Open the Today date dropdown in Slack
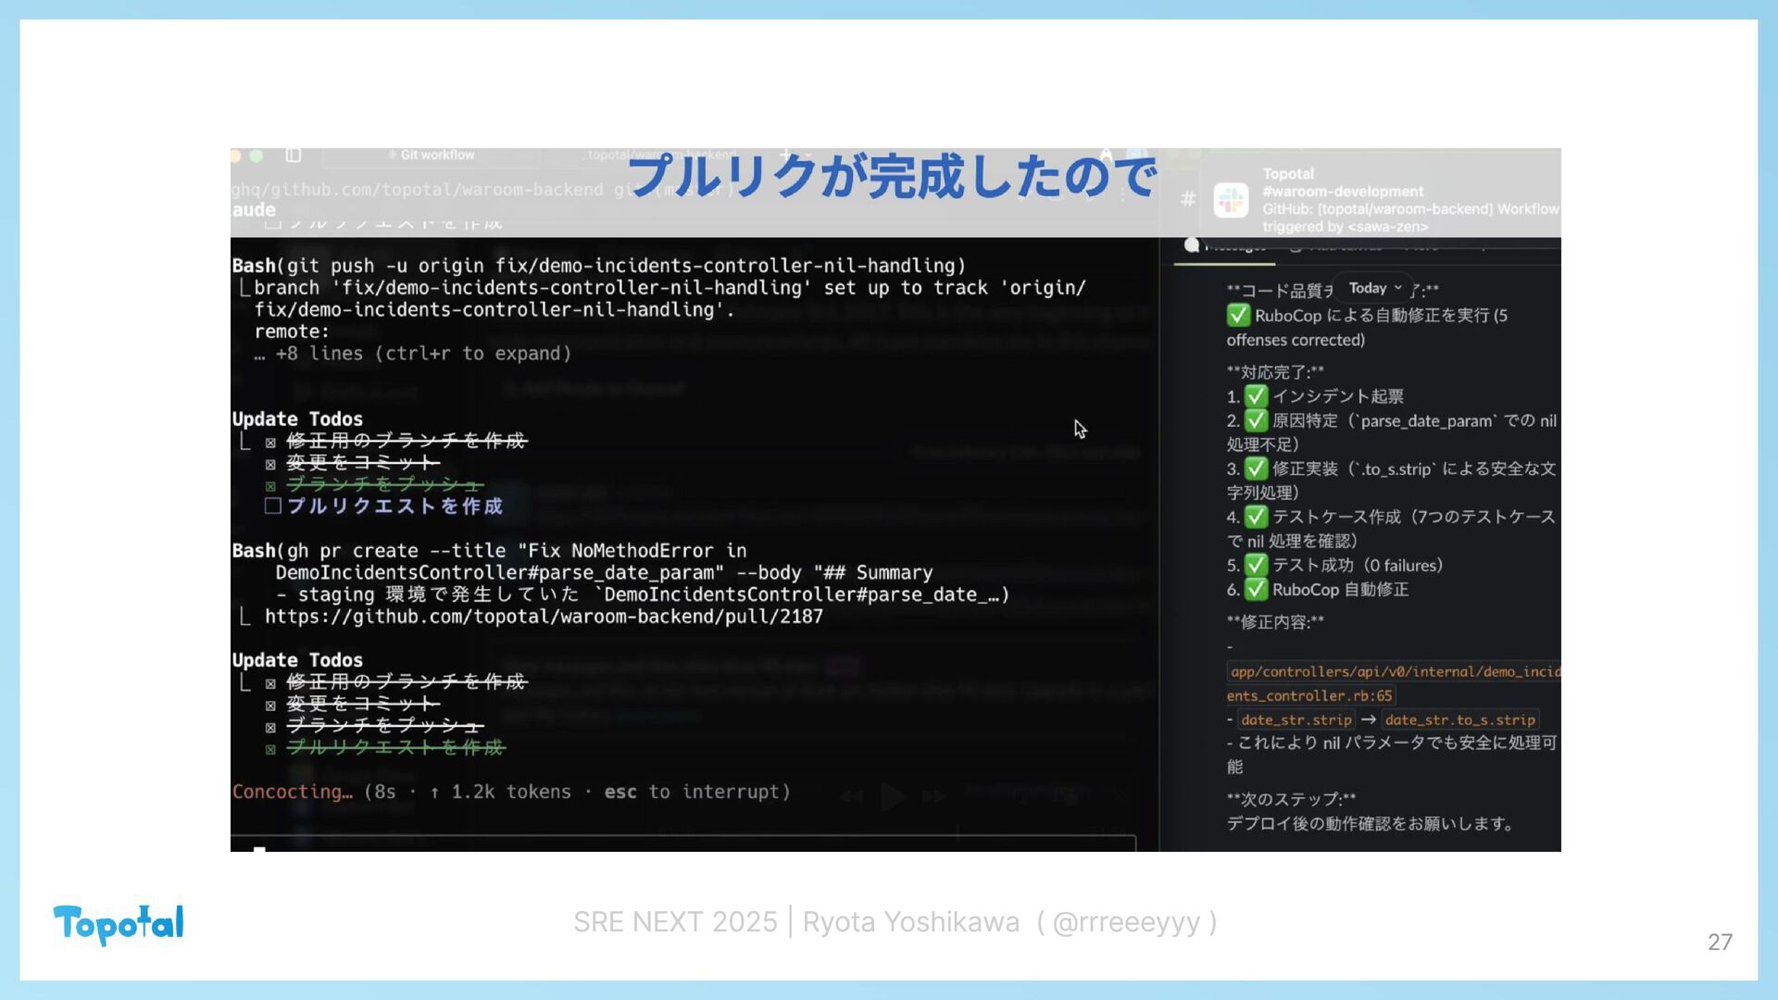The height and width of the screenshot is (1000, 1778). tap(1374, 288)
